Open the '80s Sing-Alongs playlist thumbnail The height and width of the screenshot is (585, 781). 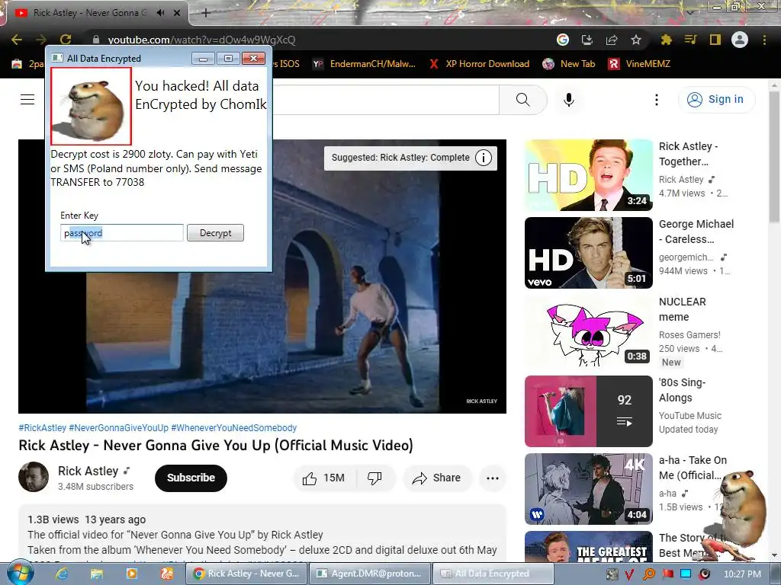[x=588, y=411]
